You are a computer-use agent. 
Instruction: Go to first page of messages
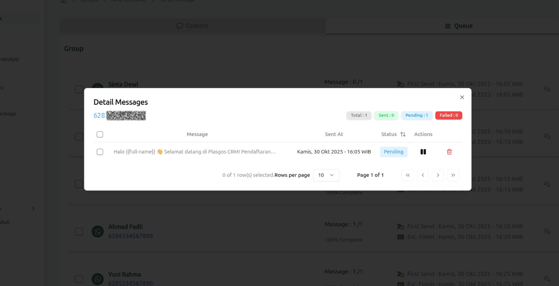[x=407, y=175]
